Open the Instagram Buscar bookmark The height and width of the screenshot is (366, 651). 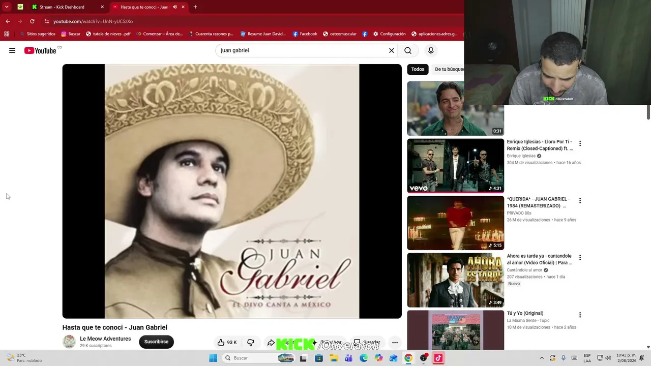(71, 34)
